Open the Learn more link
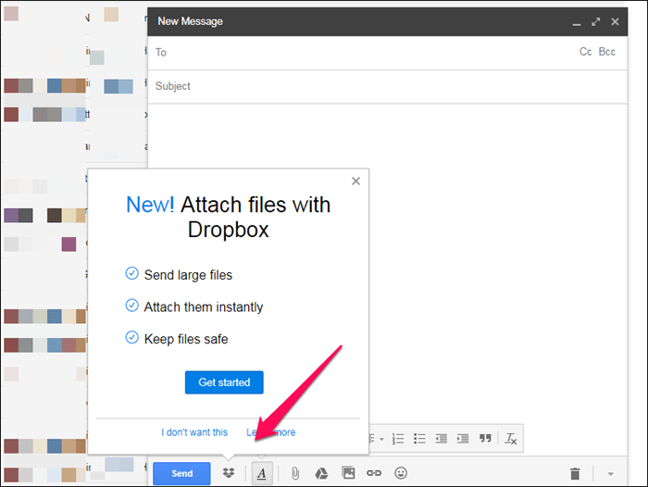 pos(271,432)
